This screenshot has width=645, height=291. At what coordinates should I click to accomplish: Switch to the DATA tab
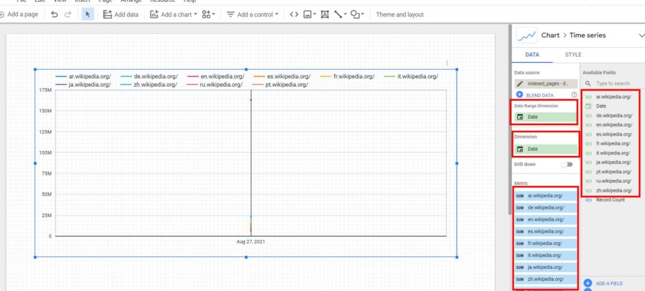coord(532,55)
